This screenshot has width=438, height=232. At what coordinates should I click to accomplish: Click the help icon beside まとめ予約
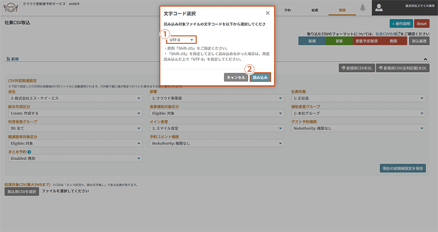click(29, 152)
